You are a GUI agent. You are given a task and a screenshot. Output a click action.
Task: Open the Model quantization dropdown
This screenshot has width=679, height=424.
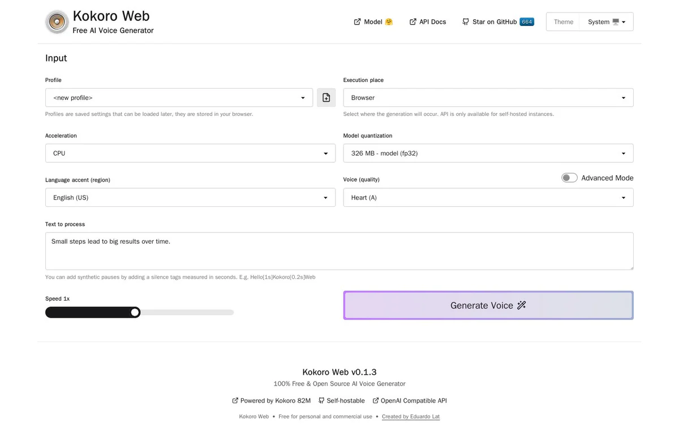coord(488,153)
